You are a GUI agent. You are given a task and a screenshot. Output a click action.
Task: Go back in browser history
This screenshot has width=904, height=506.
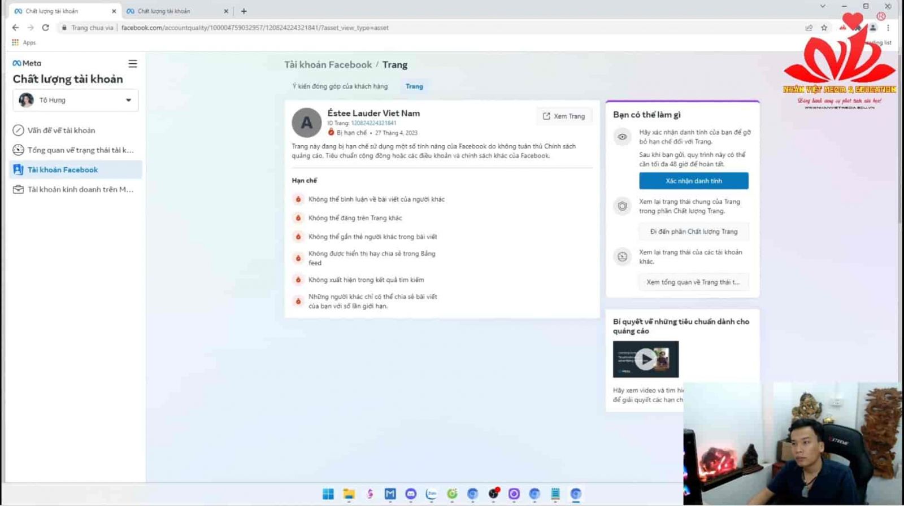click(15, 28)
